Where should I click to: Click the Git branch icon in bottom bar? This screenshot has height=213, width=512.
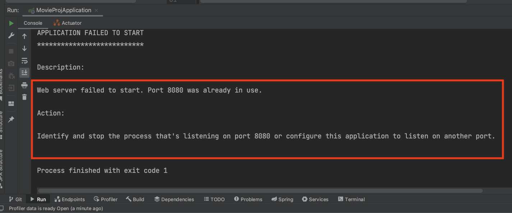(x=15, y=199)
